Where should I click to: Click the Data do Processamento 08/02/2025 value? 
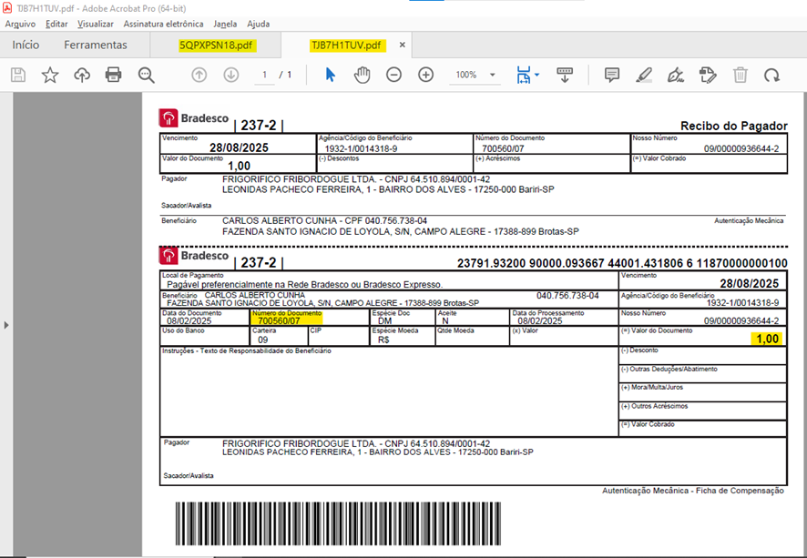540,321
